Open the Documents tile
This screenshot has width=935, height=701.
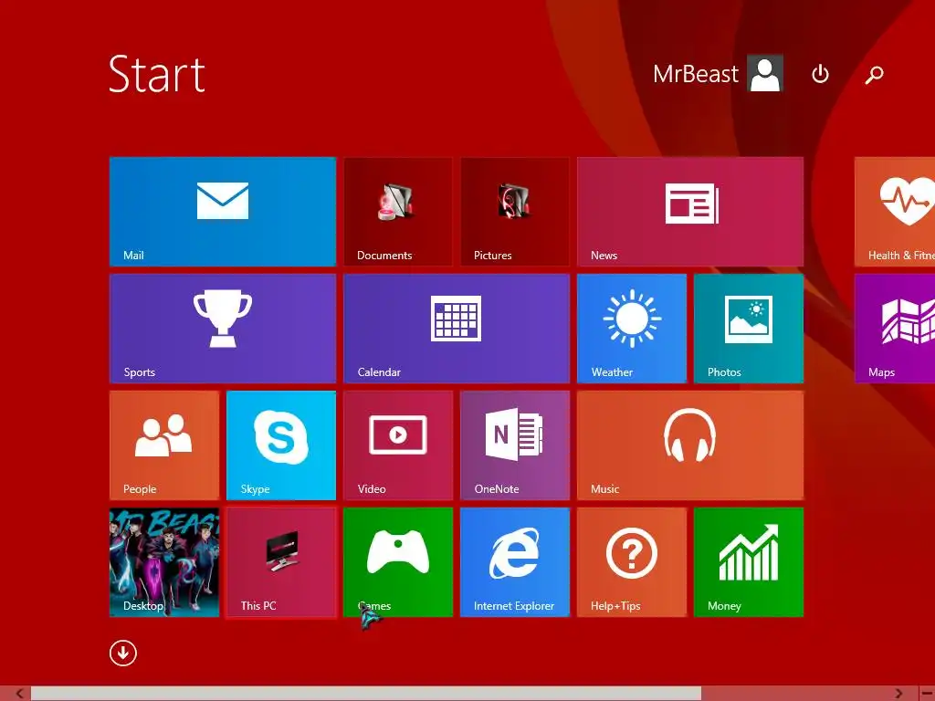[398, 212]
